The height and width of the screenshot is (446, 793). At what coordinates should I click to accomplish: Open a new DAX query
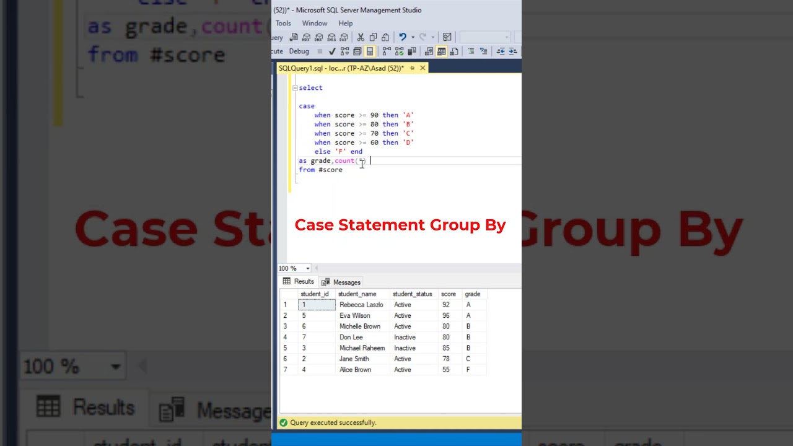click(x=344, y=37)
